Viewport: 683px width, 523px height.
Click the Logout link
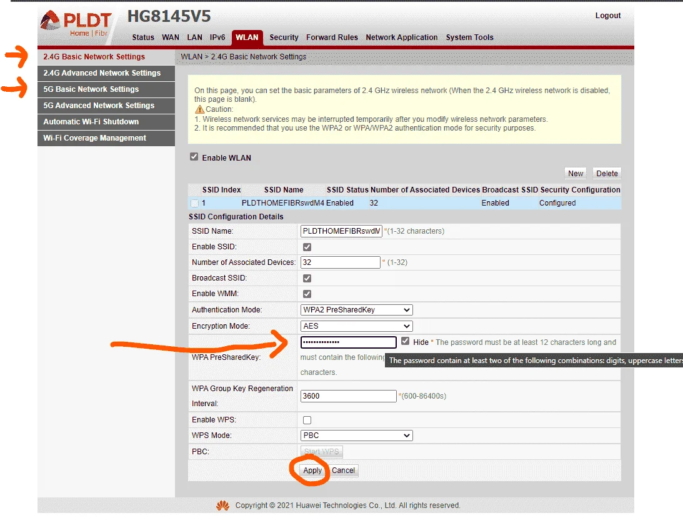607,16
